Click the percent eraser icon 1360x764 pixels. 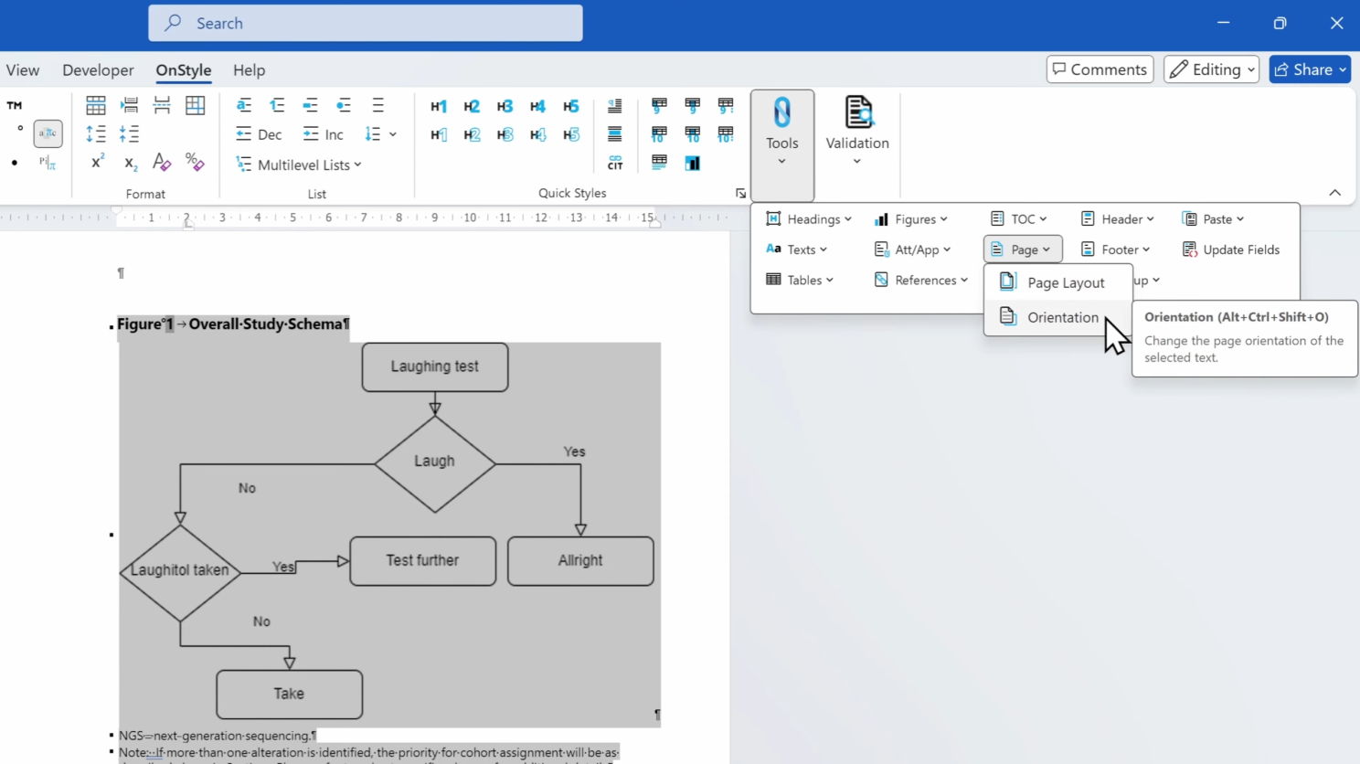(x=195, y=162)
